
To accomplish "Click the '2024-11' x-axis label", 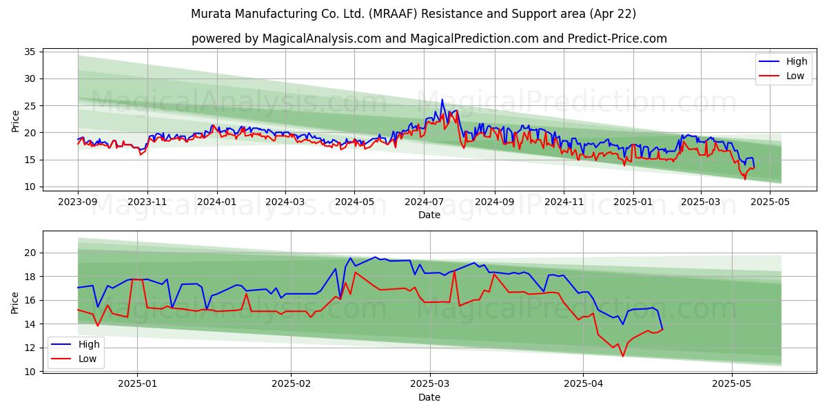I will pos(563,202).
